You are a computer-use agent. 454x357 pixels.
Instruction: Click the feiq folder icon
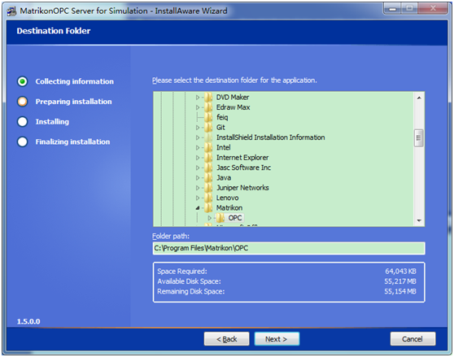pos(208,117)
